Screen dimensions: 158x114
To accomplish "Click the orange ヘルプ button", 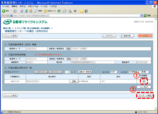I will [145, 36].
